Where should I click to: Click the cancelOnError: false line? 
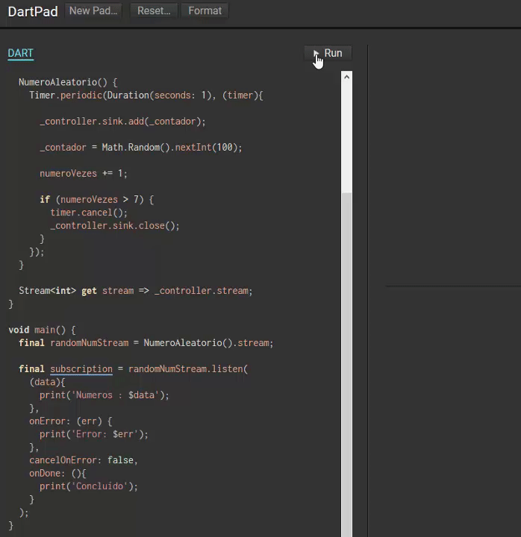click(x=84, y=460)
